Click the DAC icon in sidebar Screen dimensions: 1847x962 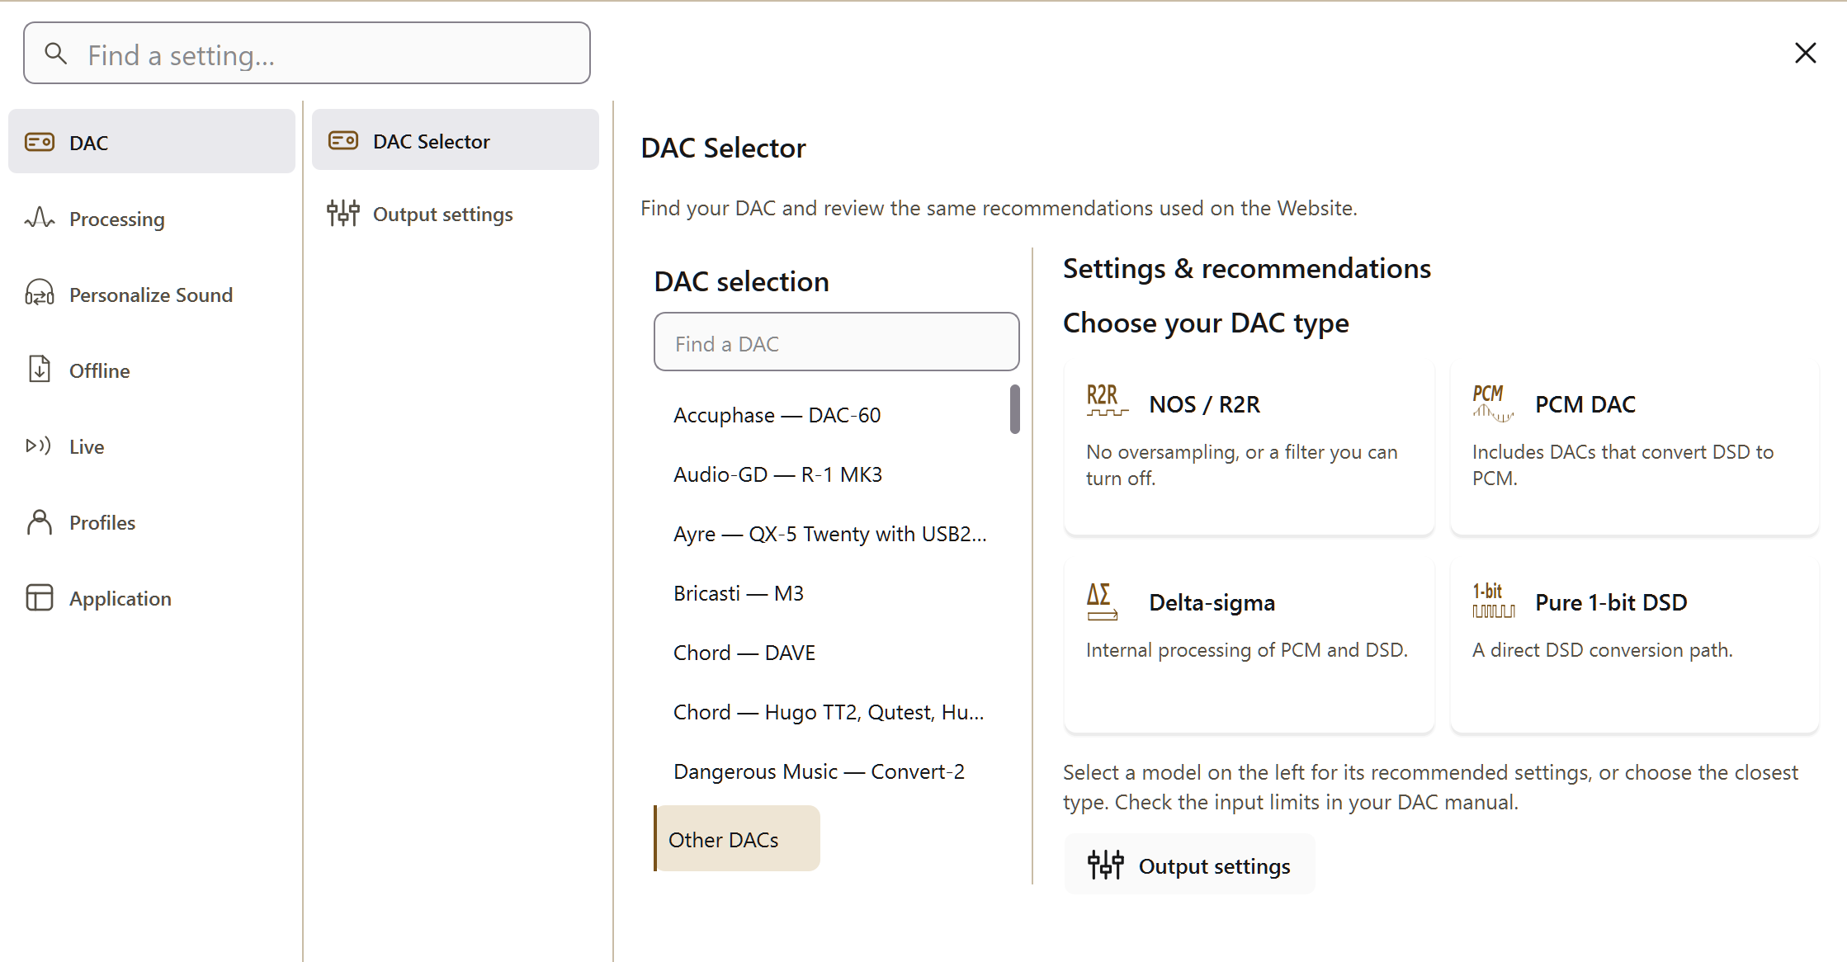40,142
